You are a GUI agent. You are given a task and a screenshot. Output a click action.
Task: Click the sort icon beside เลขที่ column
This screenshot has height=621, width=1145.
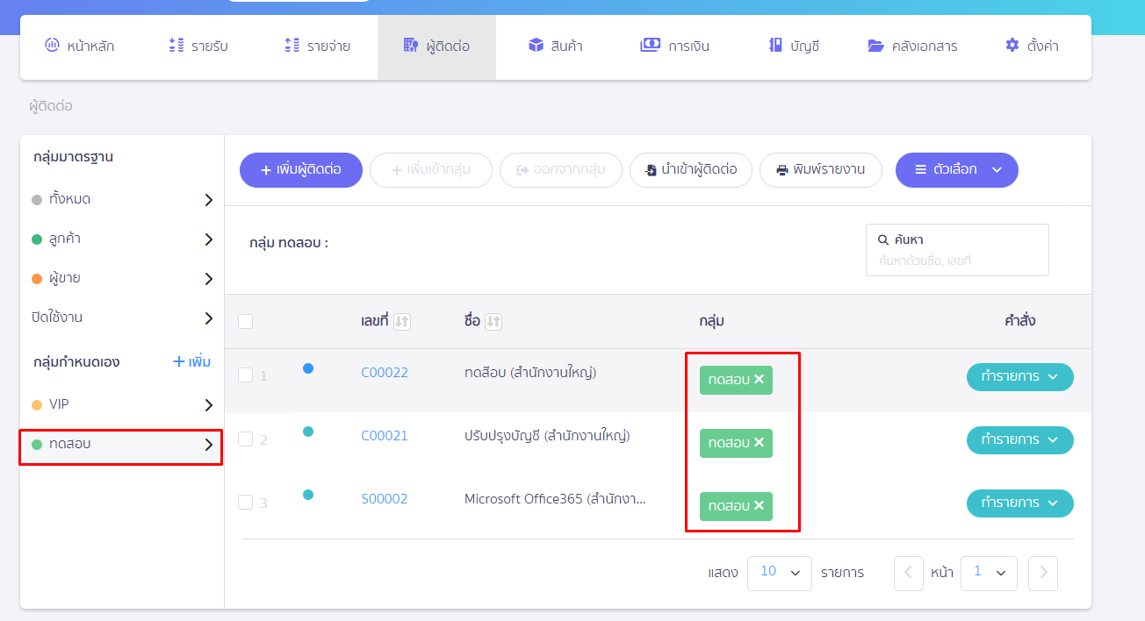point(402,322)
